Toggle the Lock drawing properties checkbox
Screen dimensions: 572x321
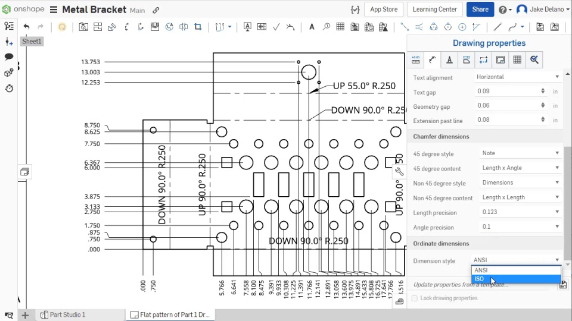point(415,298)
